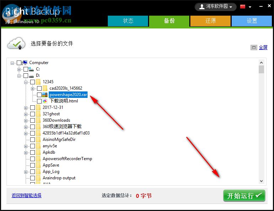Check the powershape2020.rar checkbox
The width and height of the screenshot is (274, 211).
[39, 95]
